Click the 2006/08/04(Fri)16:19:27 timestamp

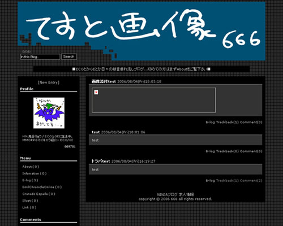tap(134, 162)
